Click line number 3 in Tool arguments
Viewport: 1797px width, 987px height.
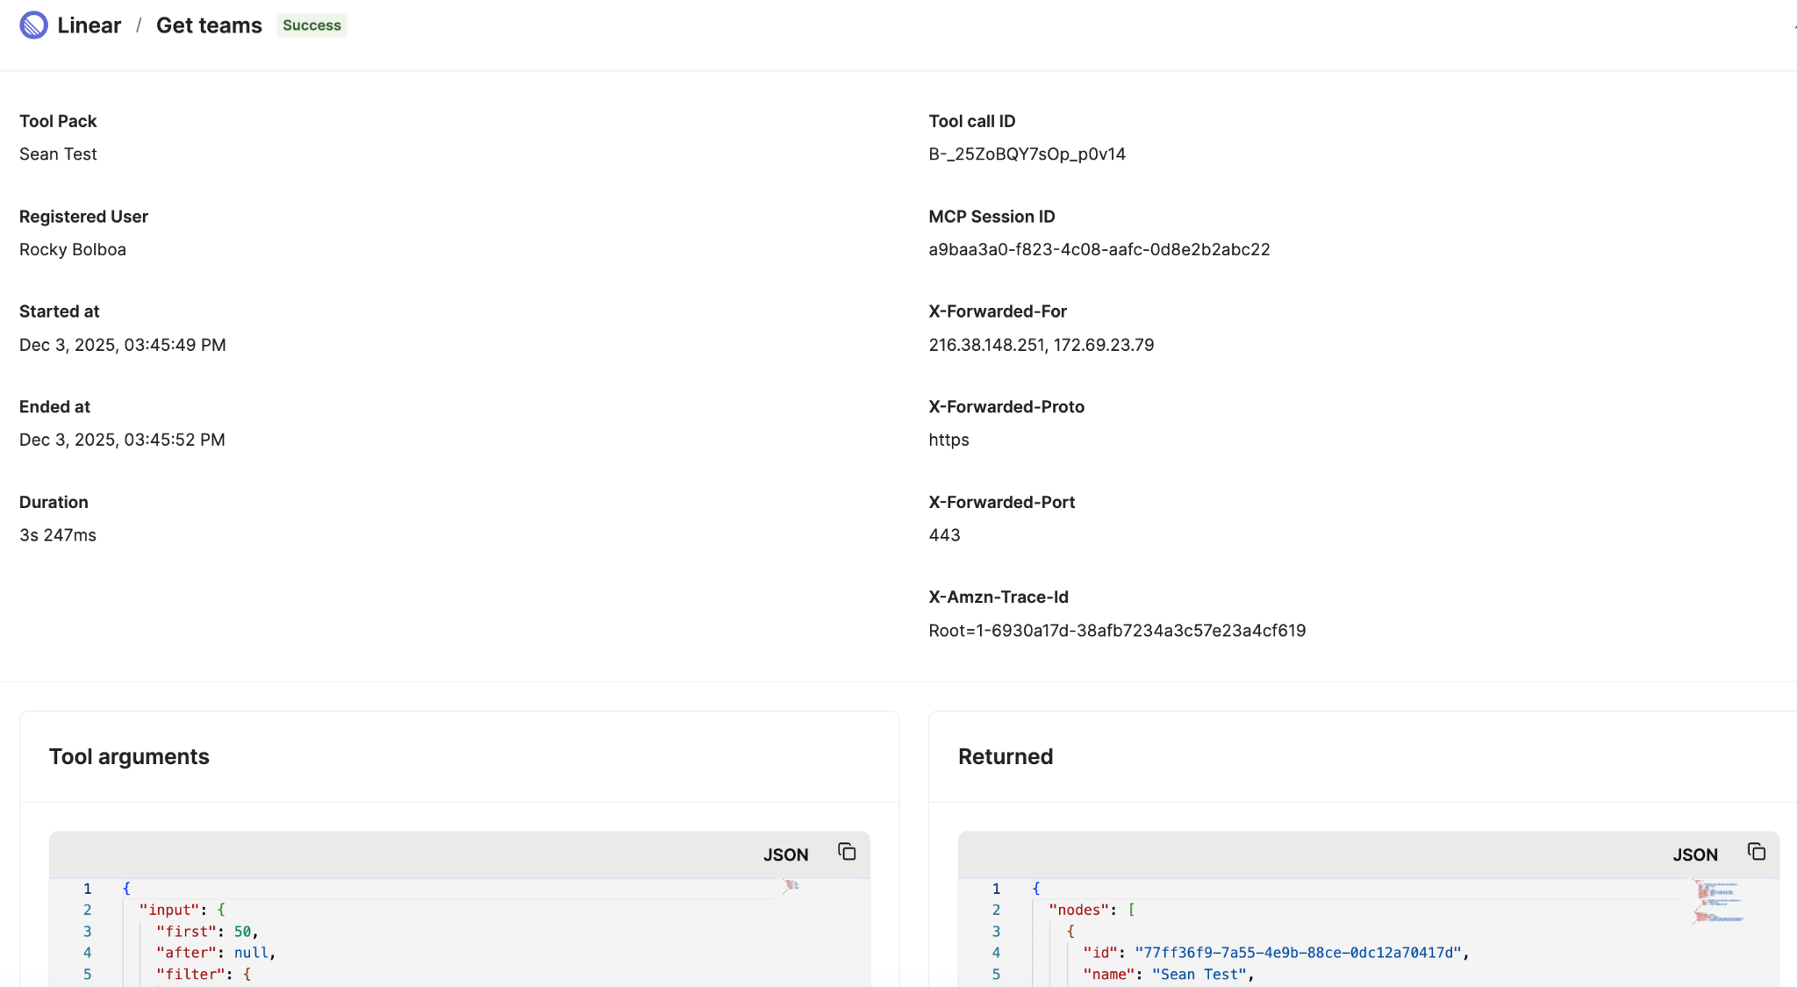tap(87, 932)
